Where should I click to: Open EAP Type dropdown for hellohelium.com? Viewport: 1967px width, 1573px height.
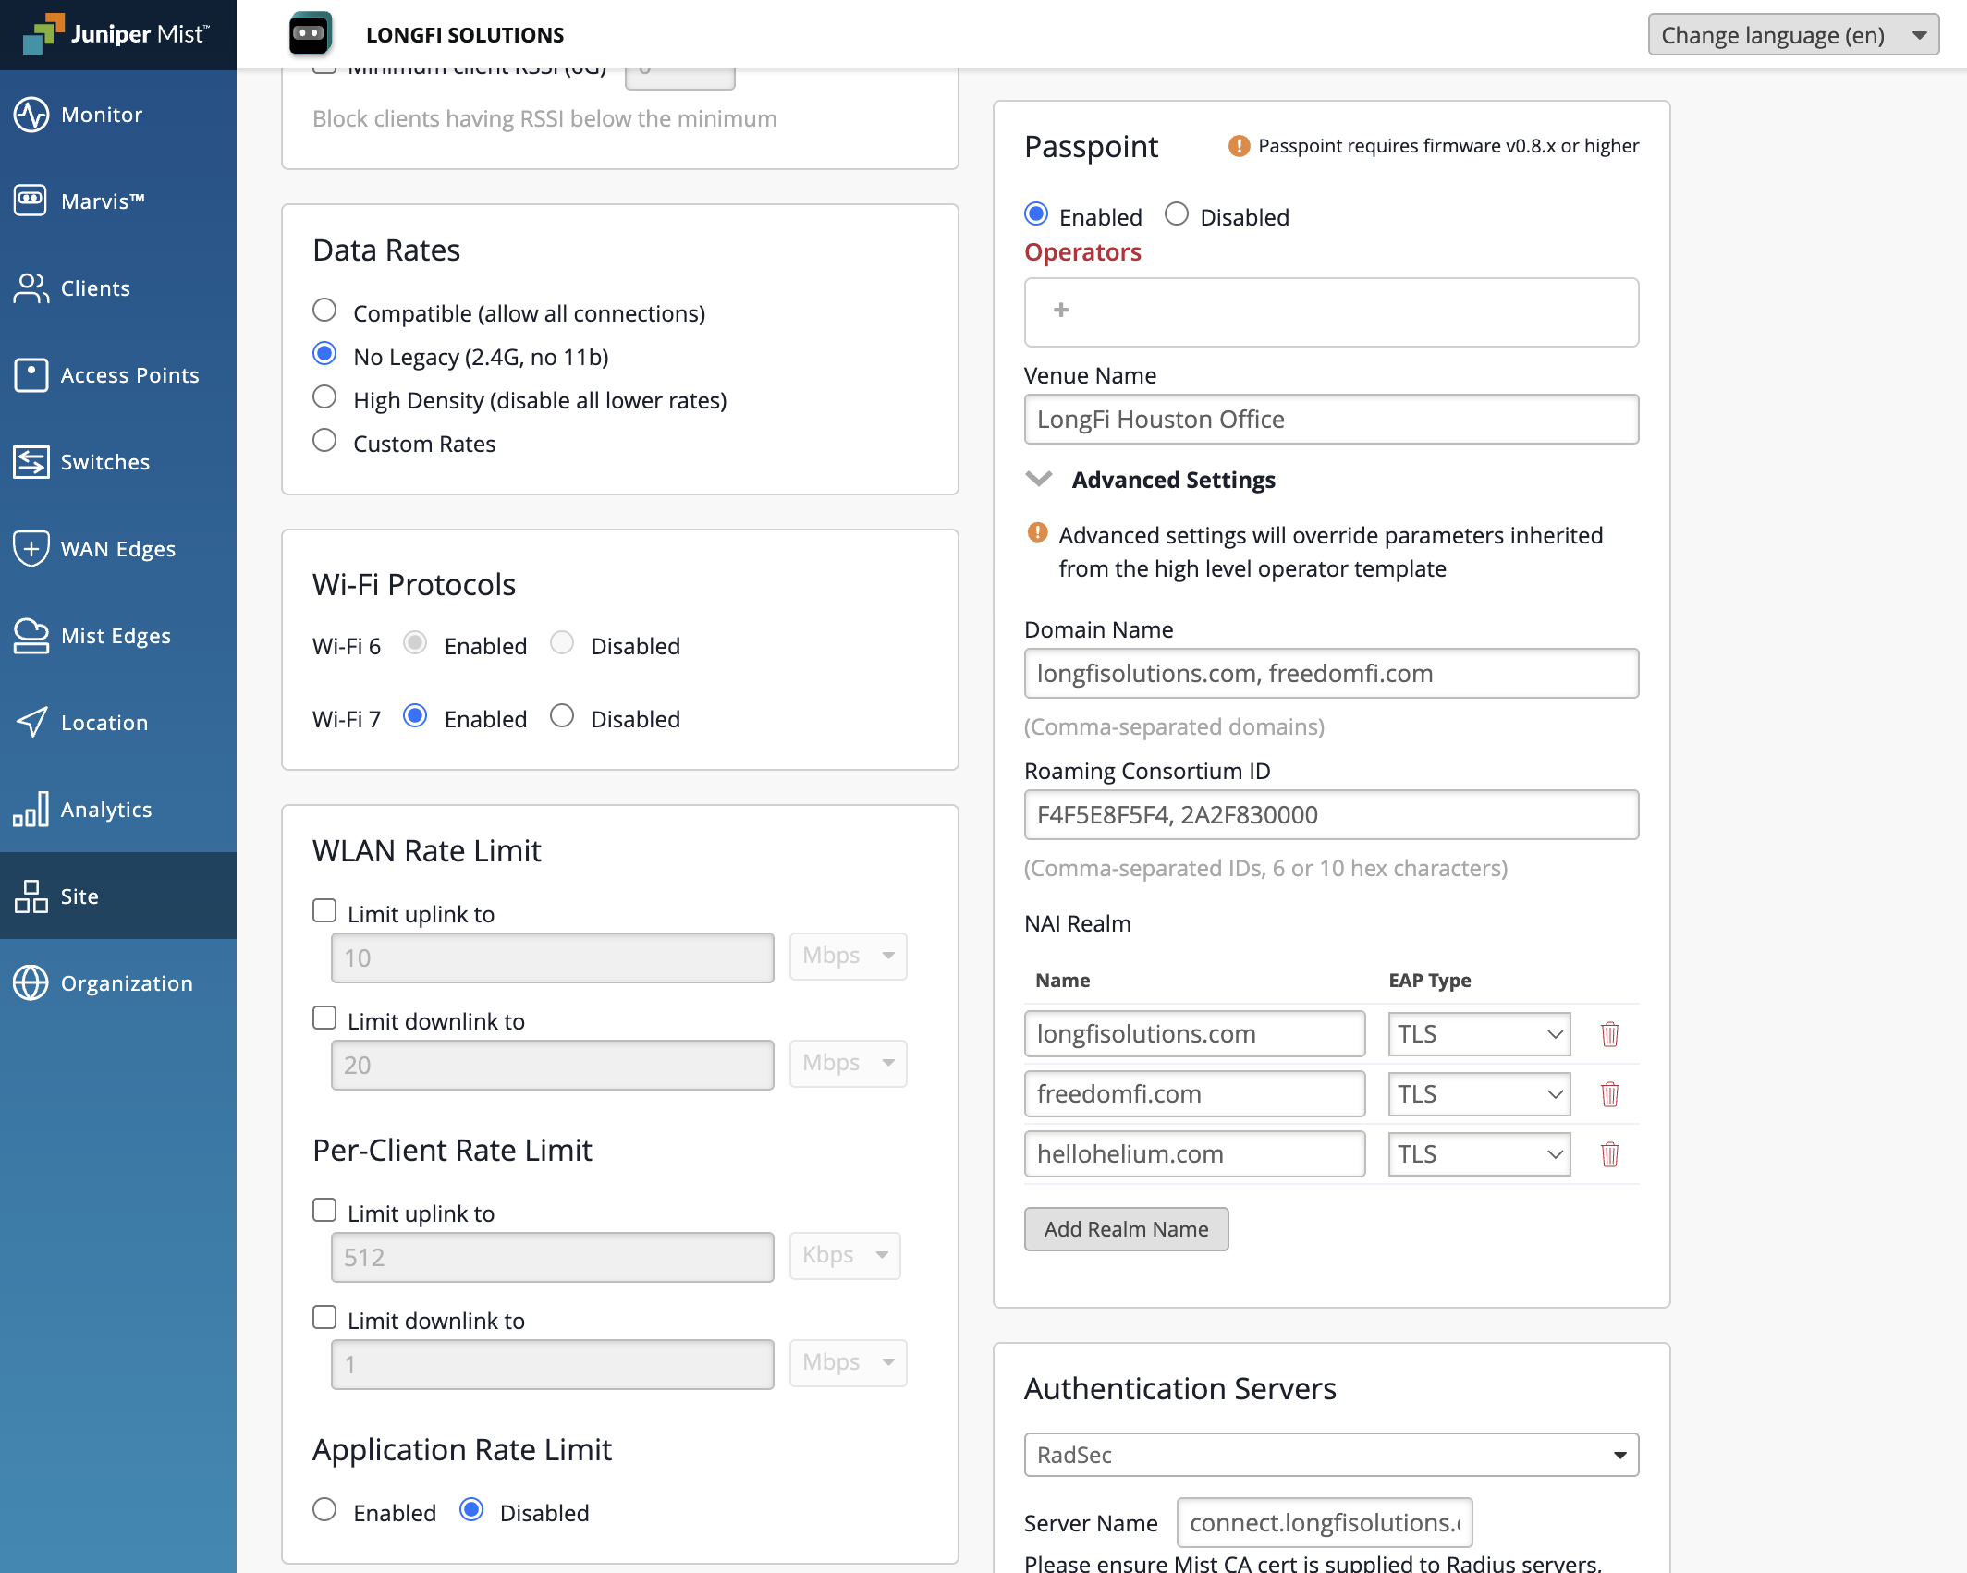[x=1479, y=1154]
